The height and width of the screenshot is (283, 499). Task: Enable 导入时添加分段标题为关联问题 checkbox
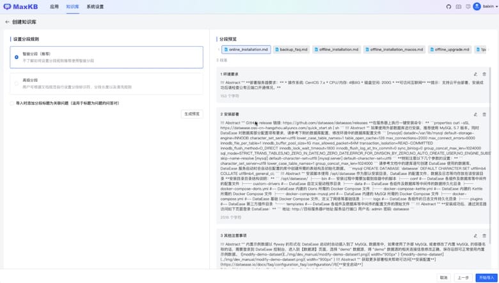(x=12, y=103)
